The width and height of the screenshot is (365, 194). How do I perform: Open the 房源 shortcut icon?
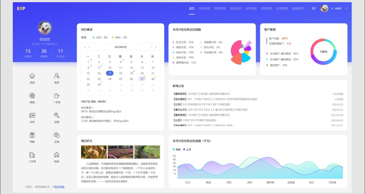coord(32,76)
